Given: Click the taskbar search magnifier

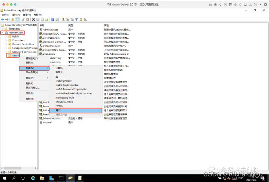Looking at the screenshot, I should pos(14,178).
